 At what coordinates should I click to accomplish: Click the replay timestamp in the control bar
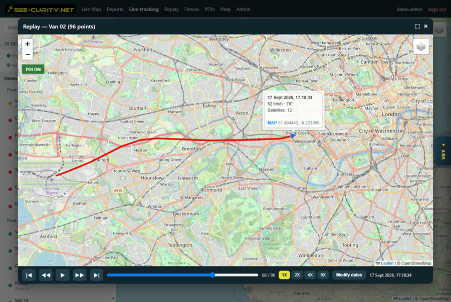pos(390,275)
